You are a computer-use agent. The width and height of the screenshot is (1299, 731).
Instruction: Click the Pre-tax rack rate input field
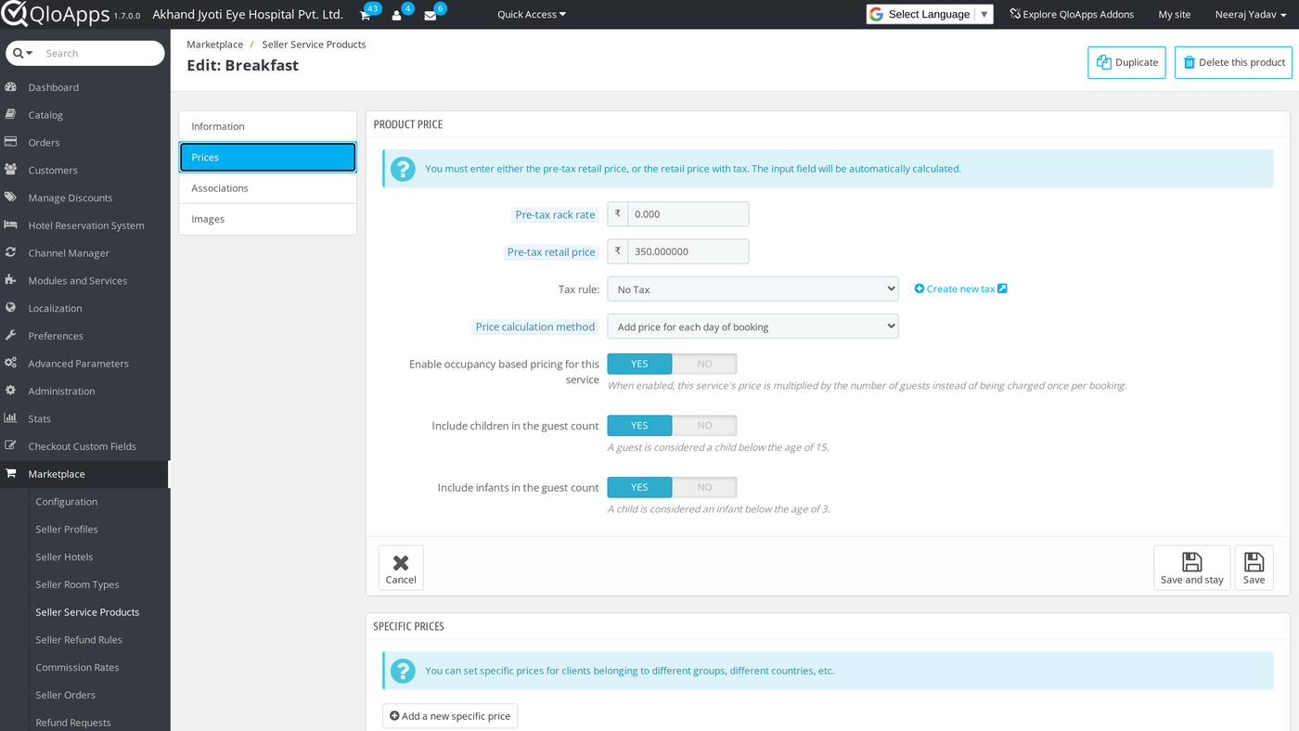tap(688, 213)
